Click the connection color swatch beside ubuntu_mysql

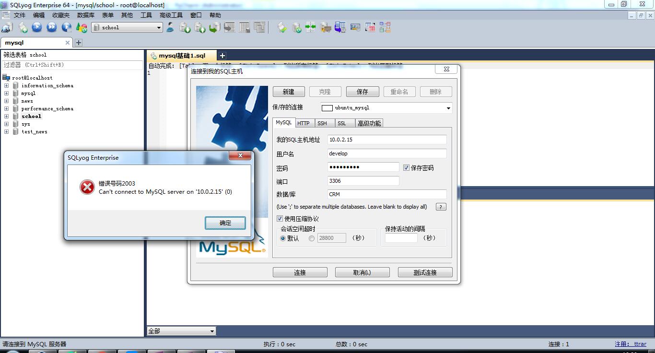pos(327,108)
